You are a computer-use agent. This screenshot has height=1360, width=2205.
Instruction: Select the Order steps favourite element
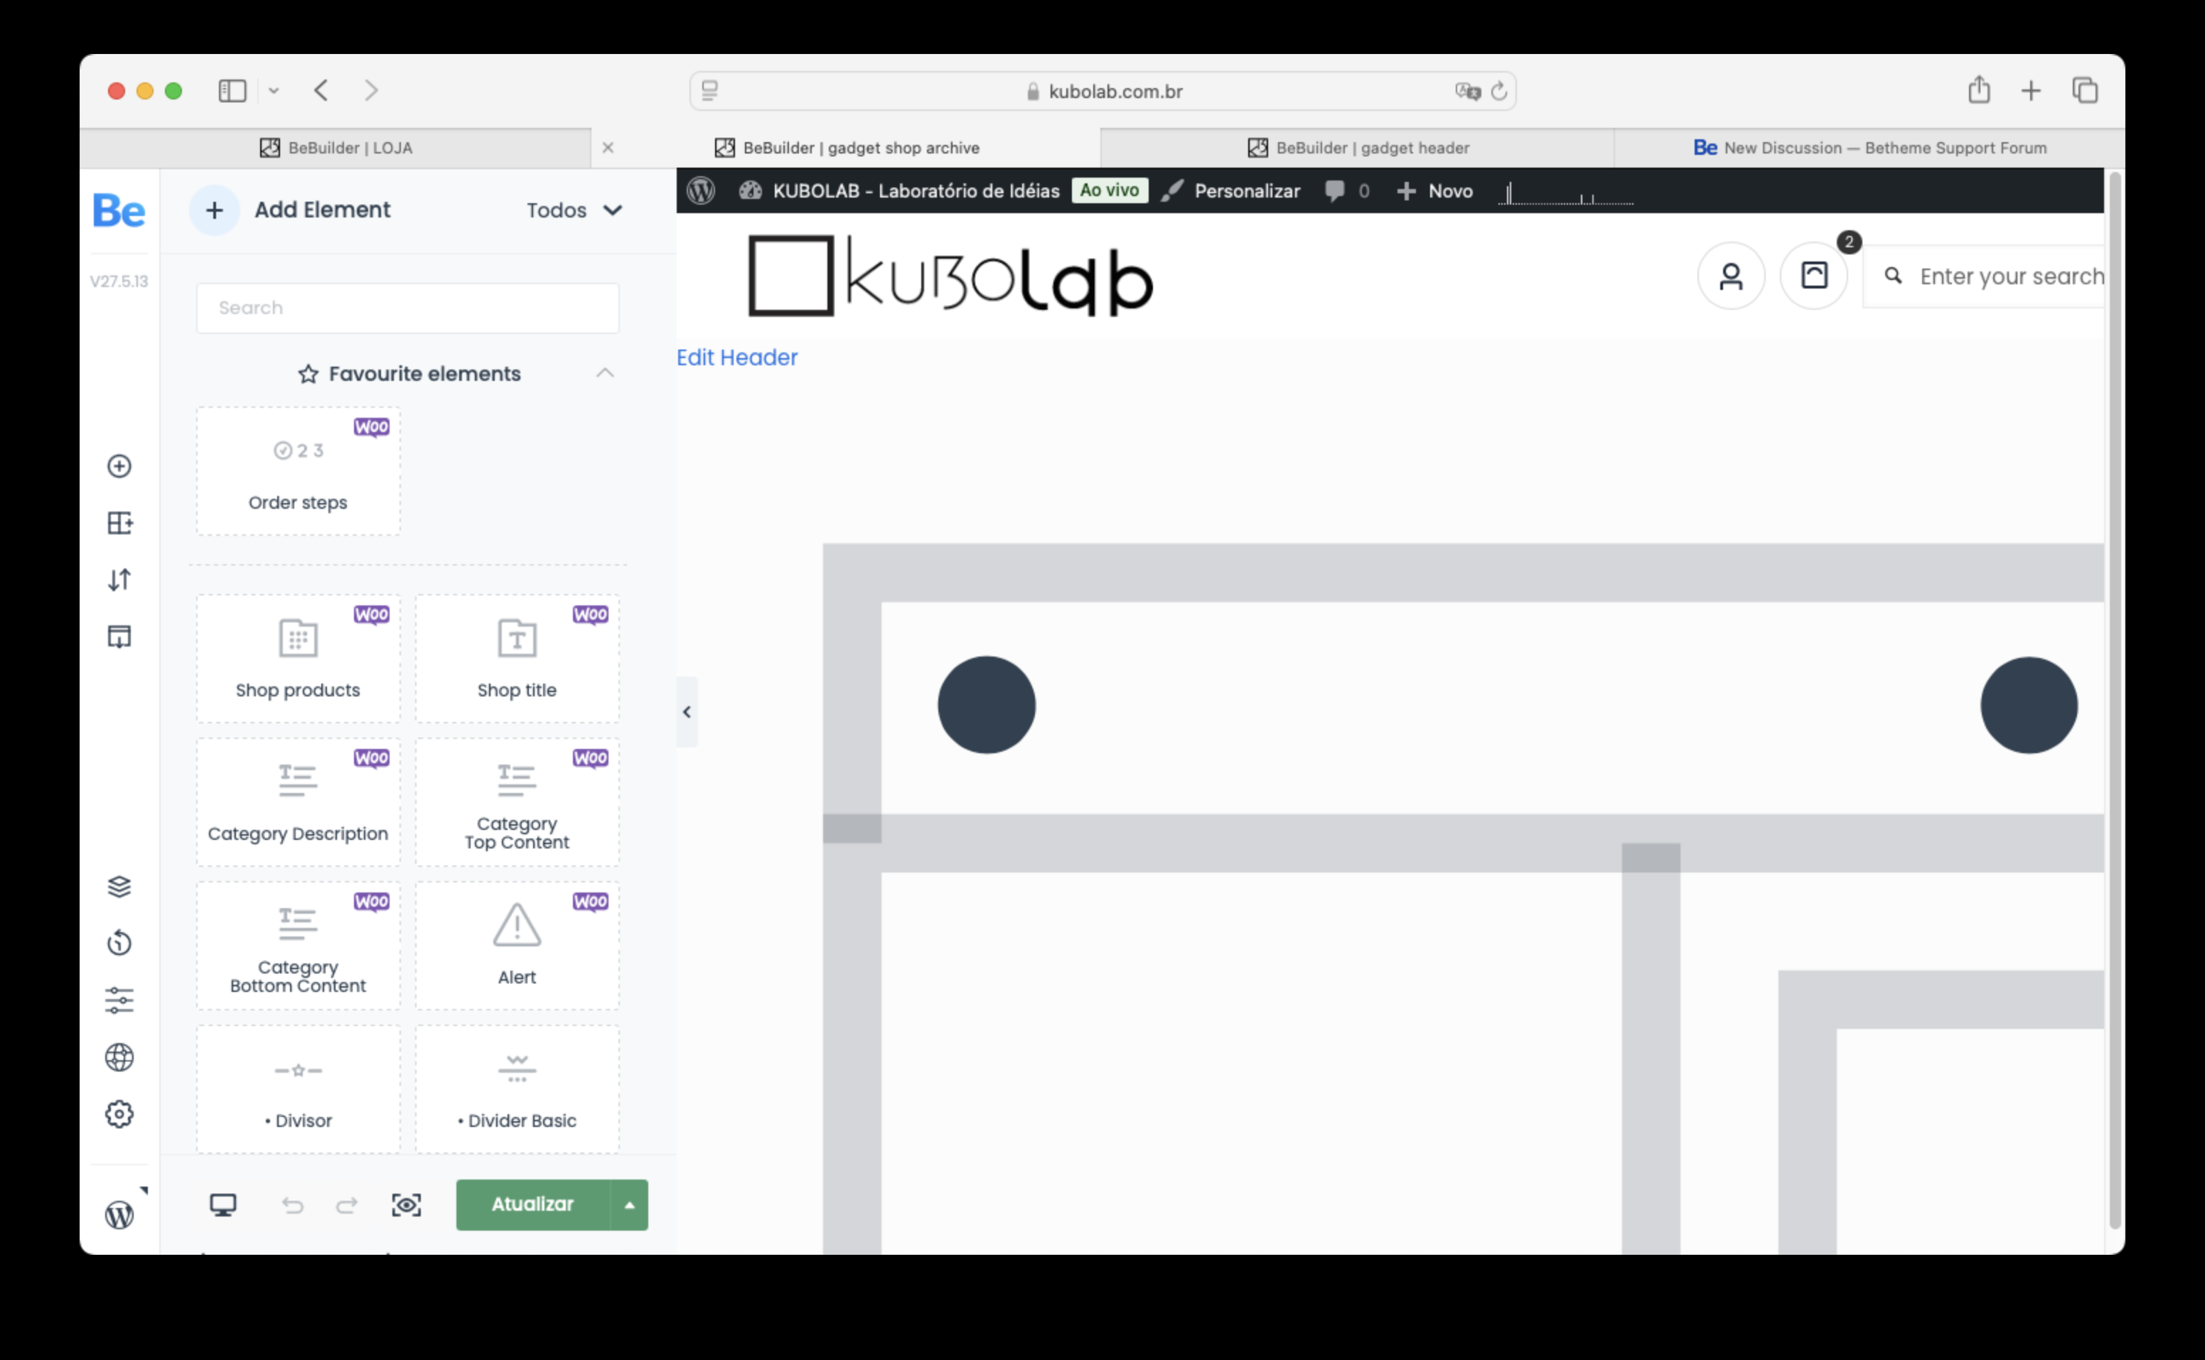coord(299,471)
